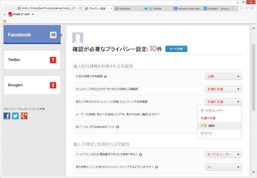Close the Trend toolbar with the X
This screenshot has height=178, width=257.
coord(5,15)
